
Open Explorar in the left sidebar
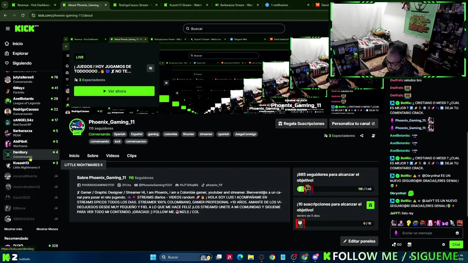(20, 53)
